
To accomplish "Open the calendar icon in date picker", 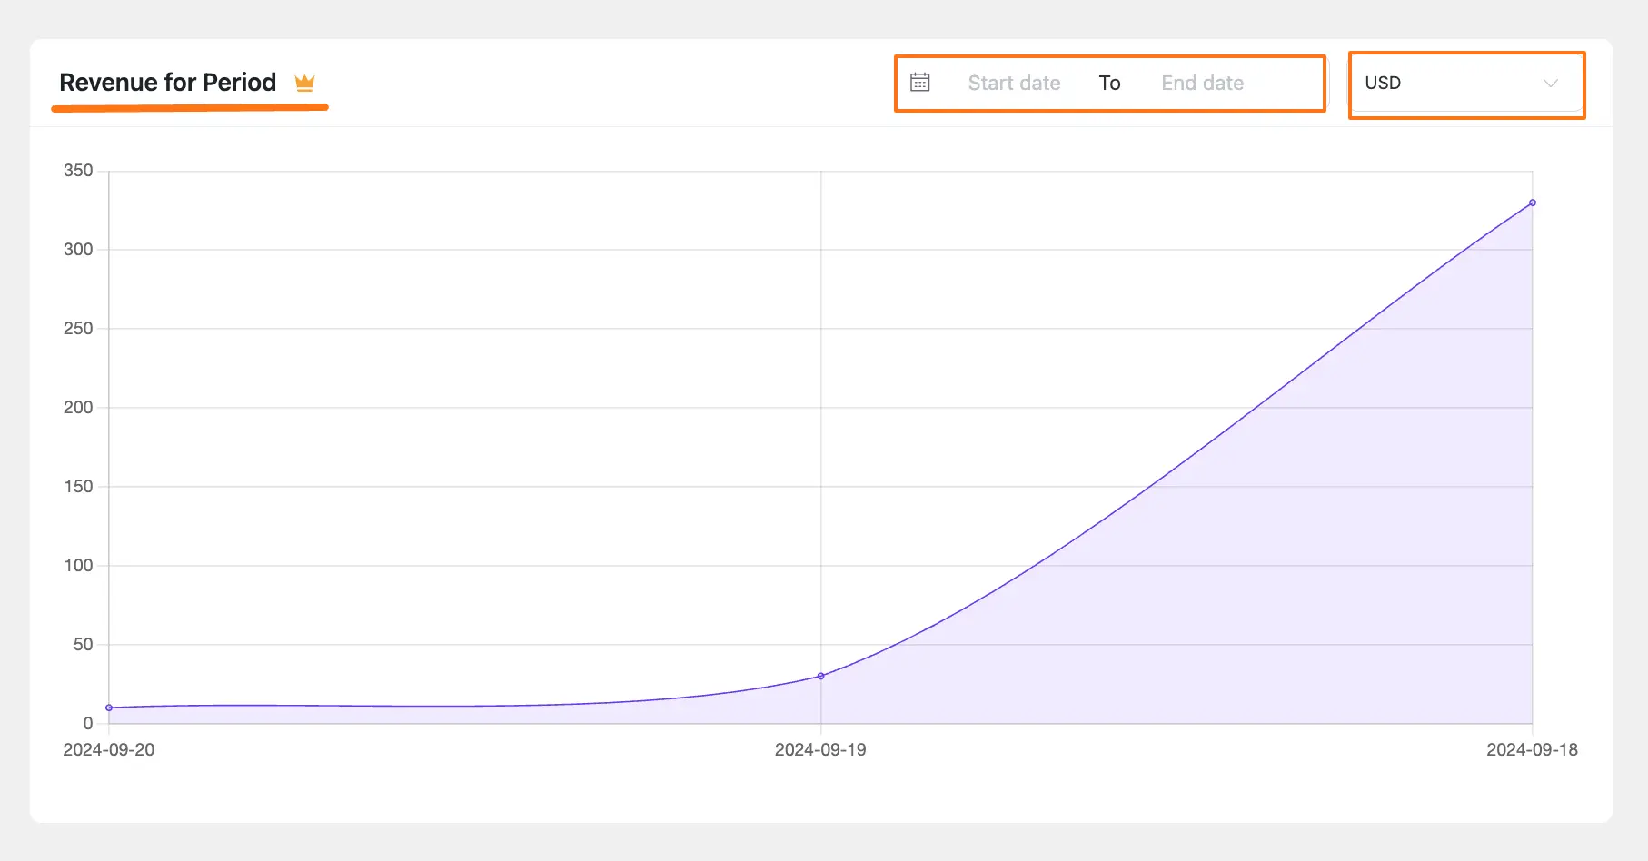I will point(920,82).
